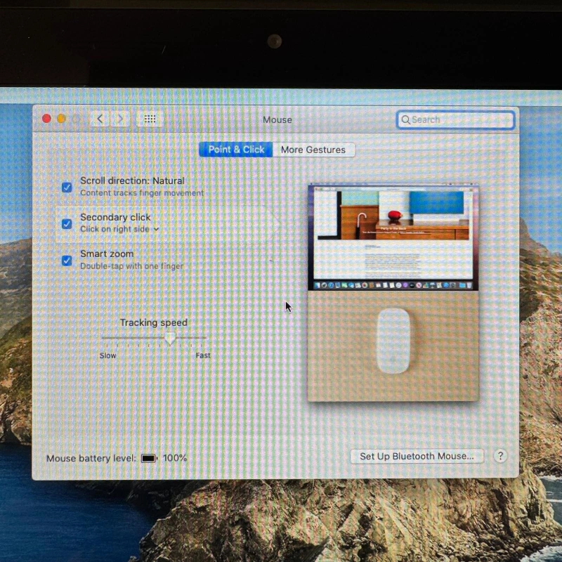Click Double-tap with one finger text

tap(131, 266)
